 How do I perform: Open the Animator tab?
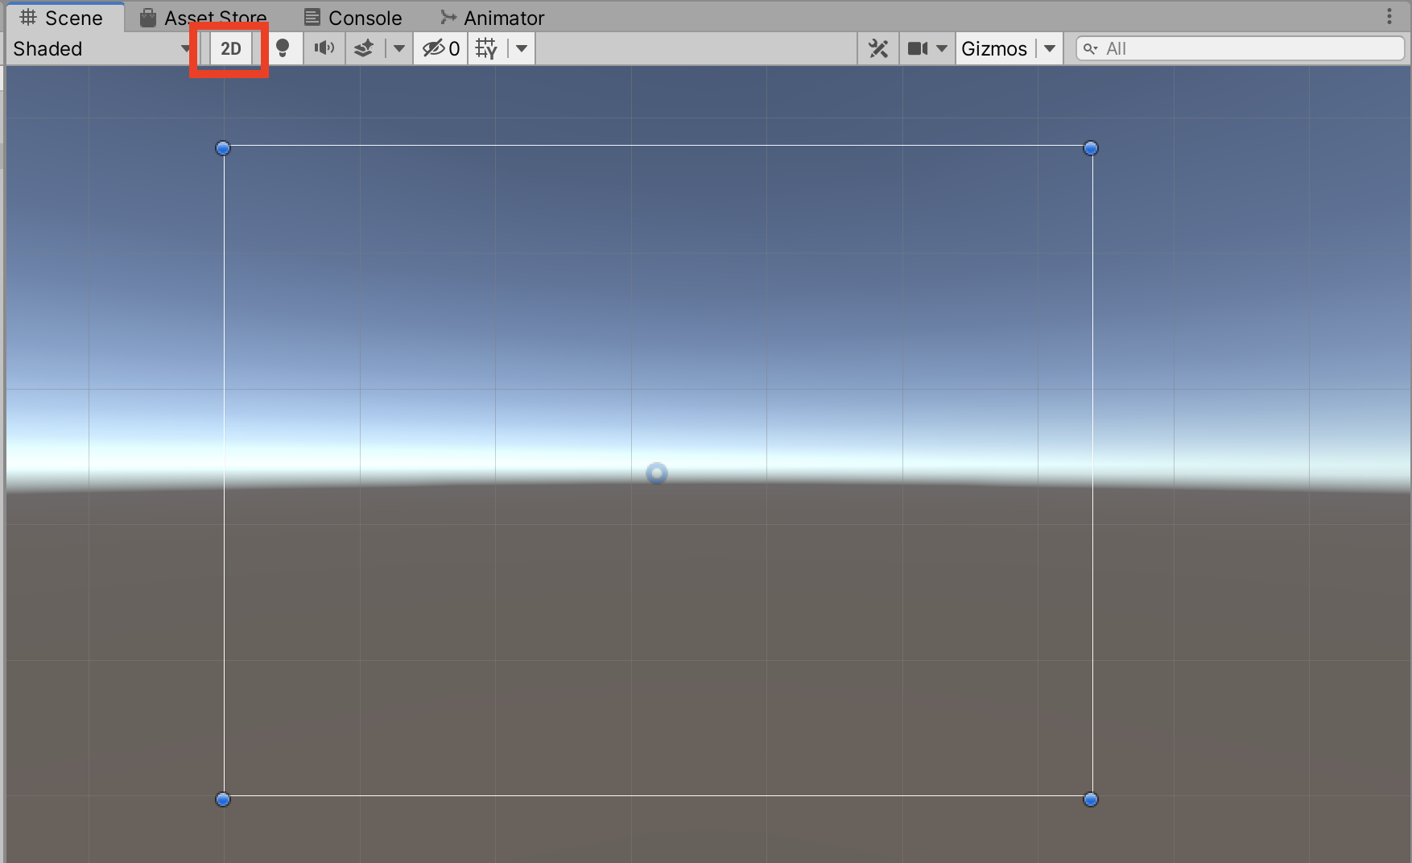(492, 18)
